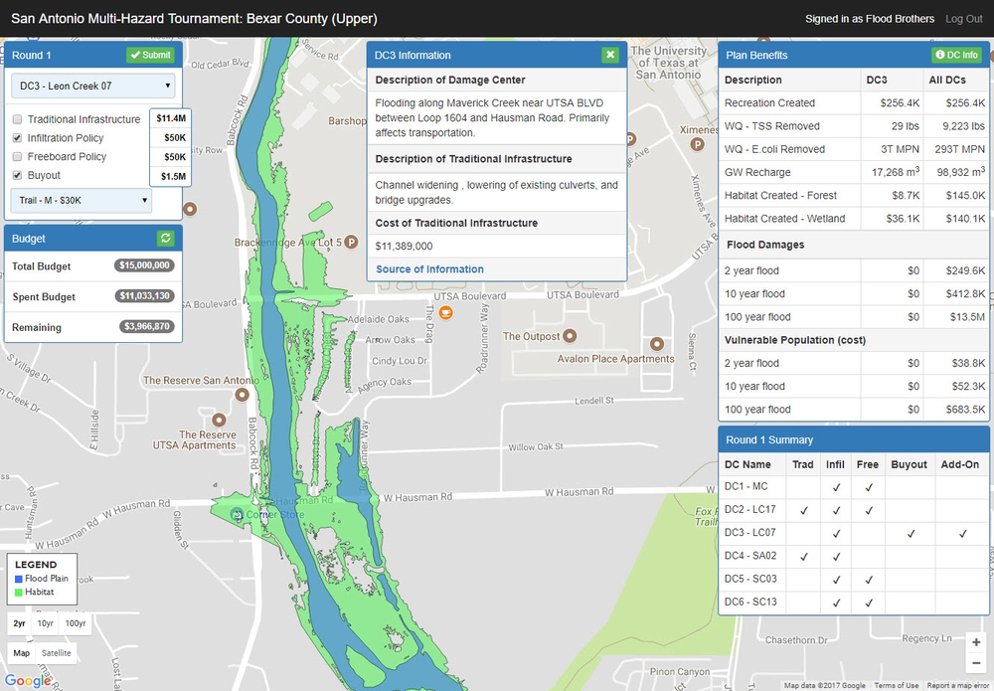
Task: Click the map zoom out minus button
Action: [x=977, y=664]
